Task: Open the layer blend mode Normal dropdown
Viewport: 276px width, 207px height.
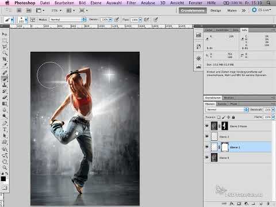Action: [227, 109]
